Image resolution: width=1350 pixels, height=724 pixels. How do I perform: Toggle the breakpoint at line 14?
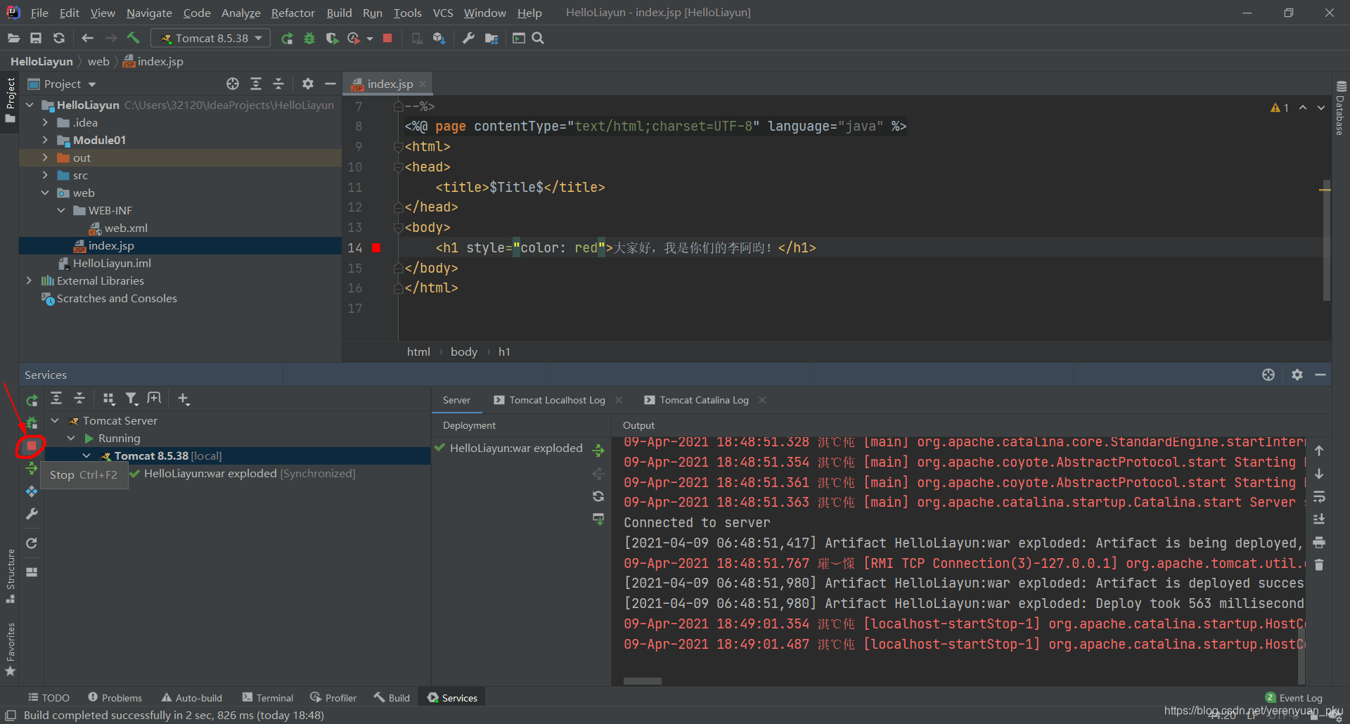pyautogui.click(x=376, y=247)
